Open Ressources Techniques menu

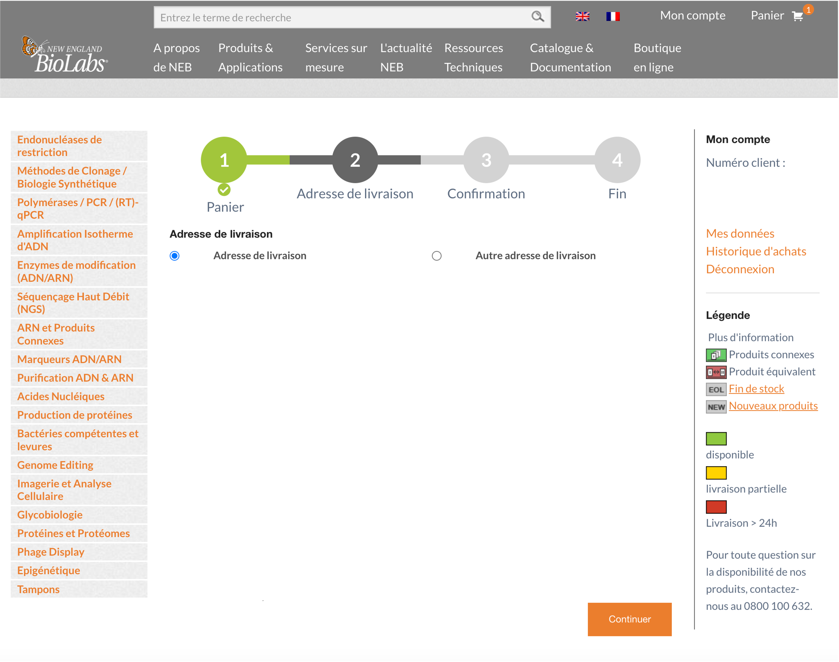pyautogui.click(x=473, y=57)
